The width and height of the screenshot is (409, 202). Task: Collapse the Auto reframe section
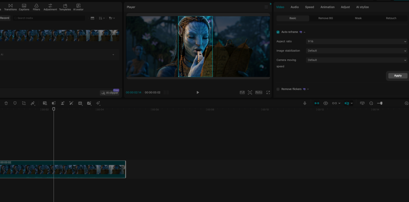pyautogui.click(x=304, y=32)
